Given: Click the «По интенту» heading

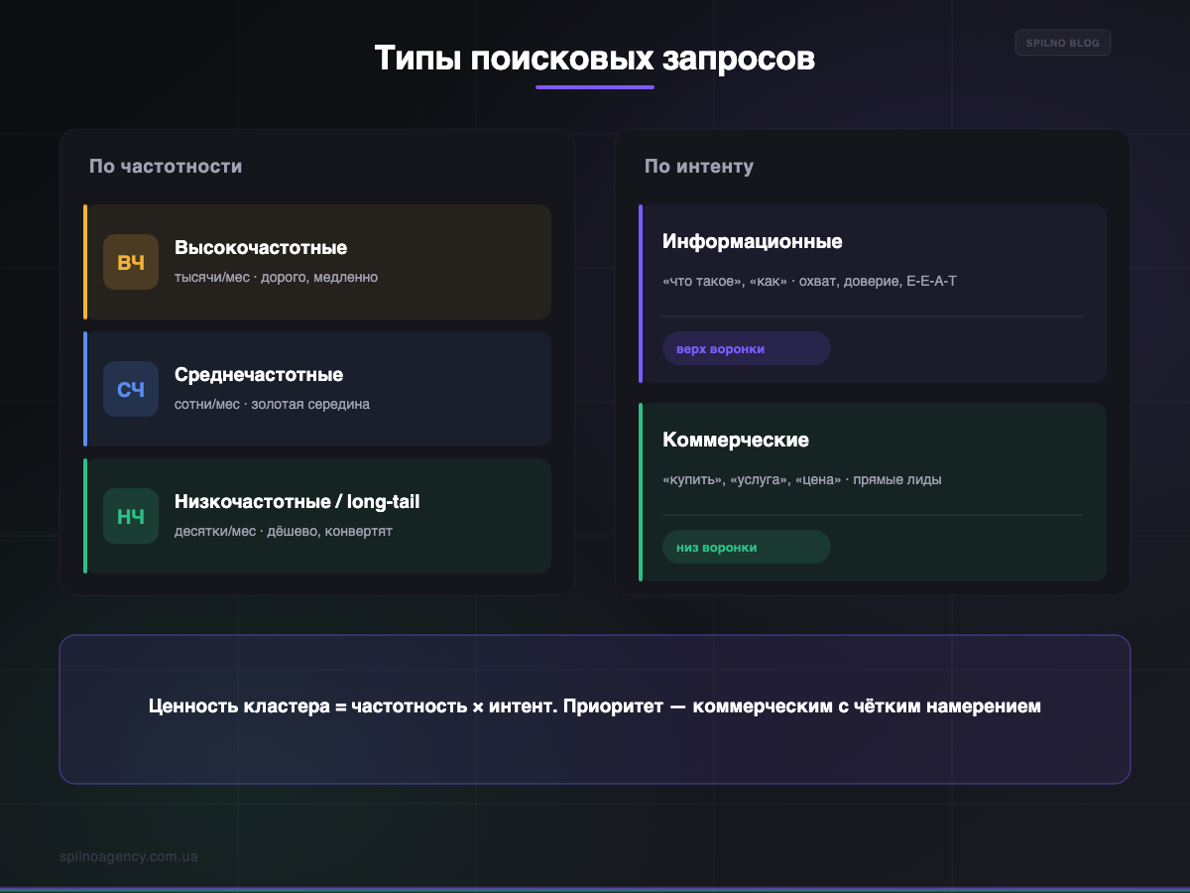Looking at the screenshot, I should pos(699,166).
